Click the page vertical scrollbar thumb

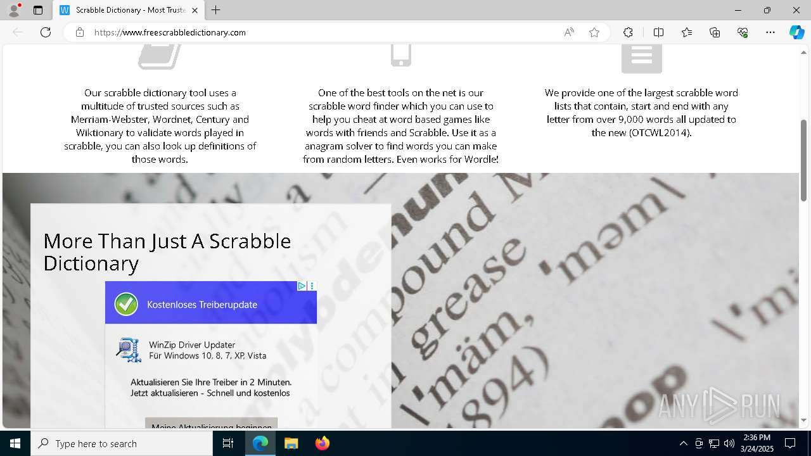click(803, 160)
